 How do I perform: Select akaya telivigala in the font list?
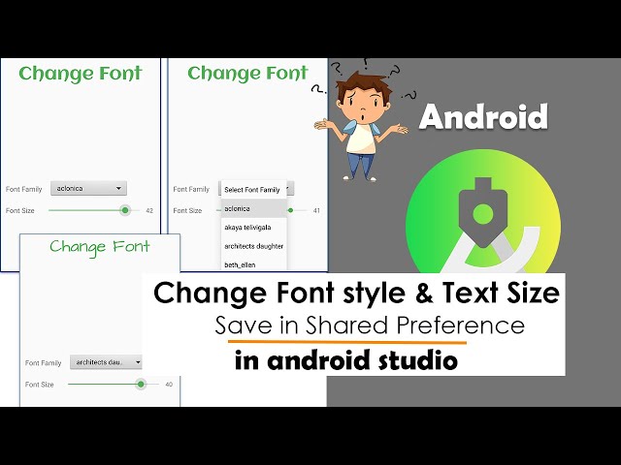[x=253, y=228]
